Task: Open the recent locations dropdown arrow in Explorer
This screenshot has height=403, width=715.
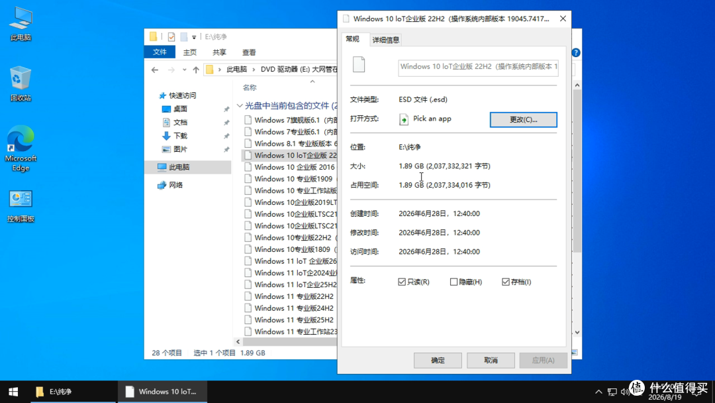Action: (184, 70)
